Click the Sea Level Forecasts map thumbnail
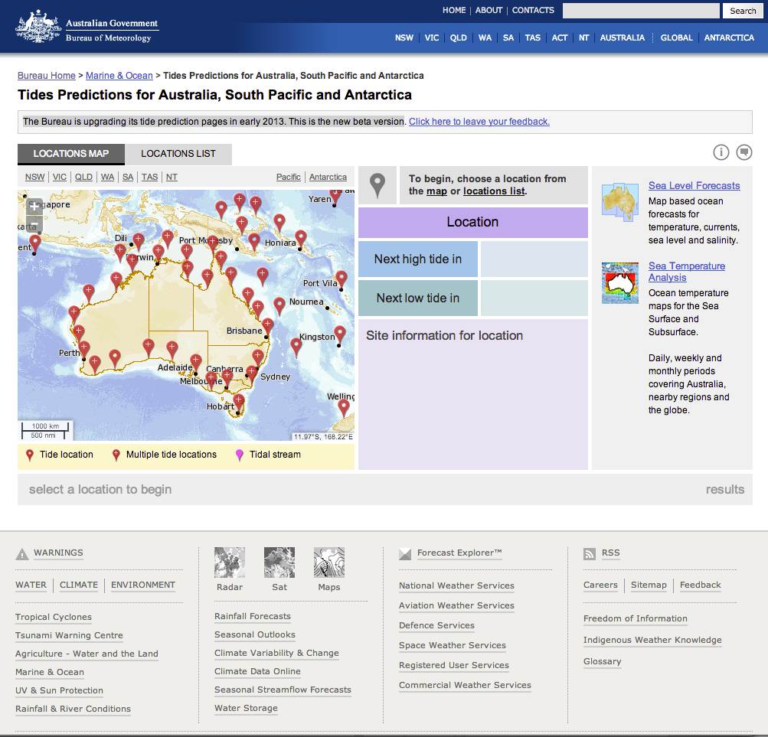The width and height of the screenshot is (768, 737). click(620, 202)
